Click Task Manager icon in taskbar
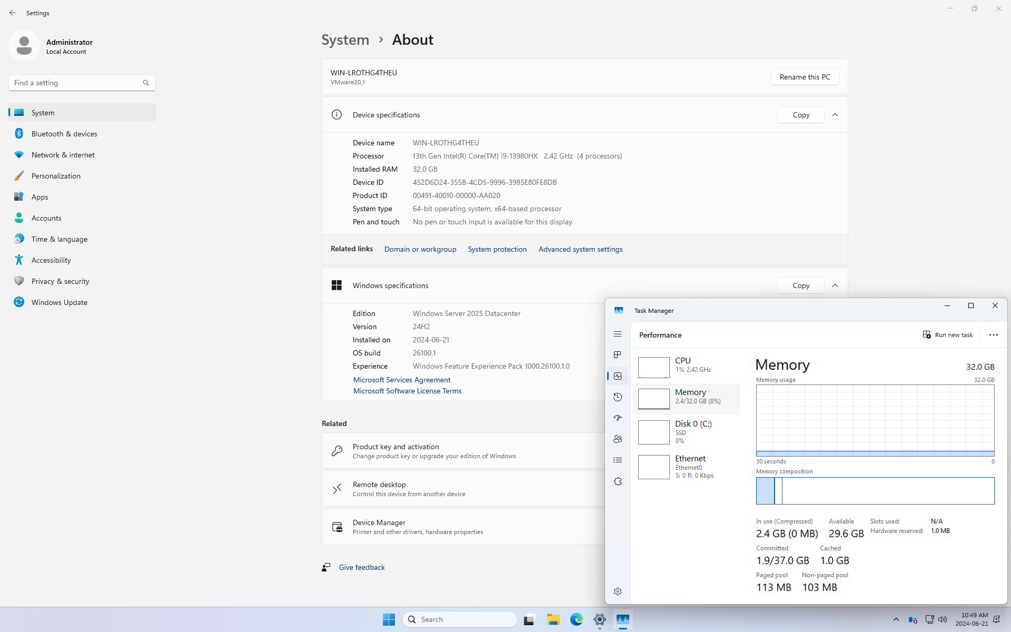This screenshot has height=632, width=1011. (622, 619)
